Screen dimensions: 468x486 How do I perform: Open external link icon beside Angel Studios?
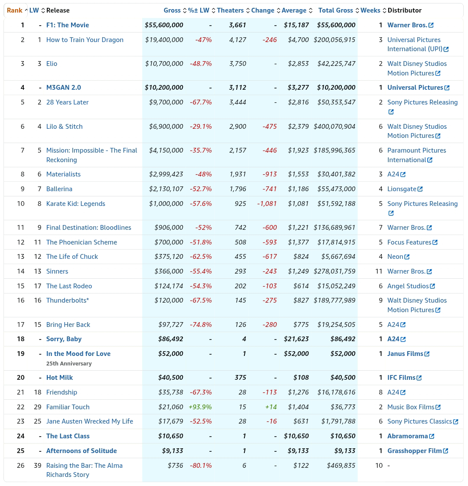(432, 287)
